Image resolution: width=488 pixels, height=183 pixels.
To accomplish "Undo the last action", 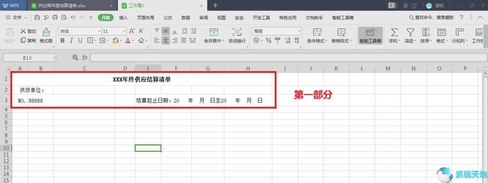I will [x=73, y=18].
